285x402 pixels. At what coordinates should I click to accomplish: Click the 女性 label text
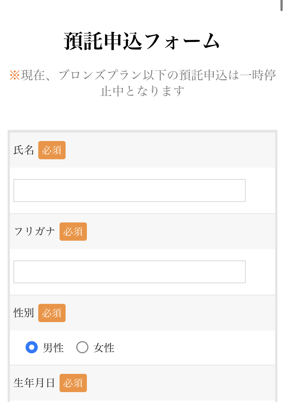(104, 348)
